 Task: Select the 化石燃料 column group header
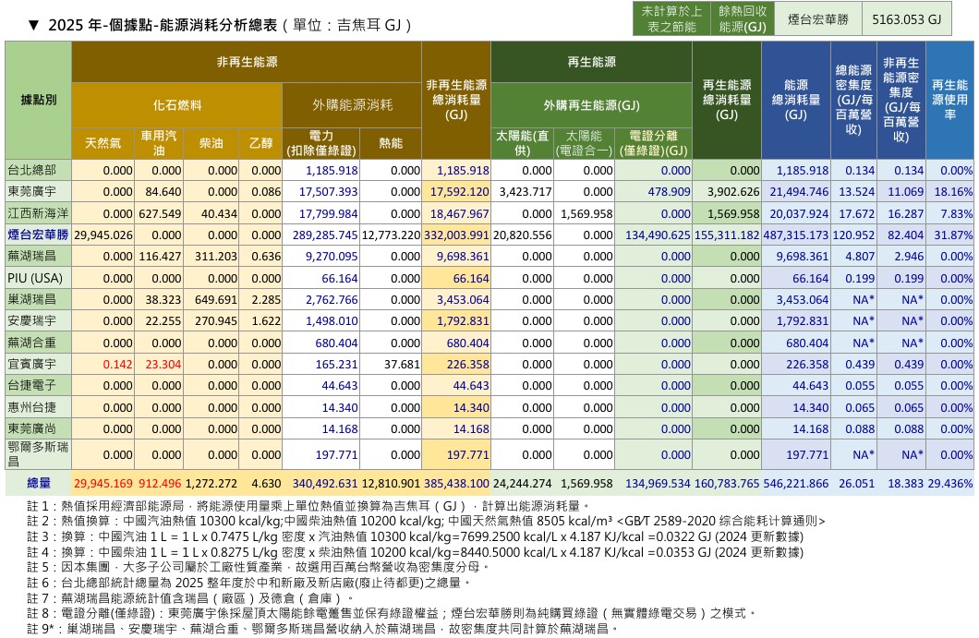click(176, 105)
